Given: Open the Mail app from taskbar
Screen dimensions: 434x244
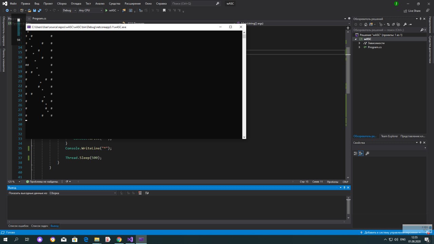Looking at the screenshot, I should pyautogui.click(x=63, y=239).
